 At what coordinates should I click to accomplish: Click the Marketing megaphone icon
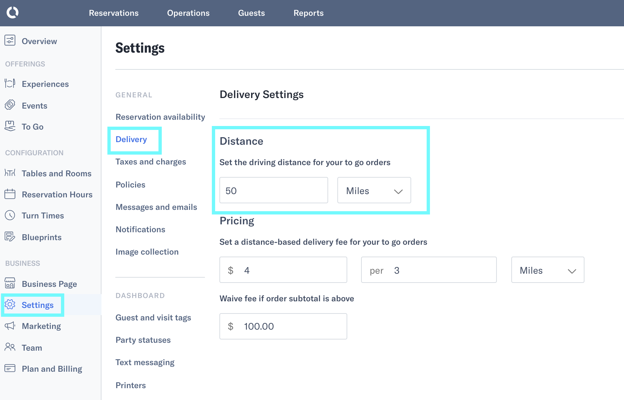pos(10,326)
